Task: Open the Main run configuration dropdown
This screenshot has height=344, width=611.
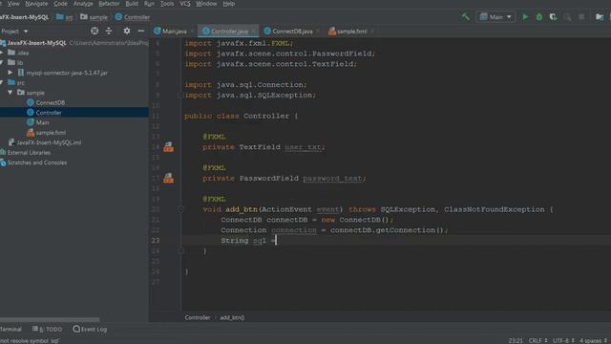Action: coord(495,17)
